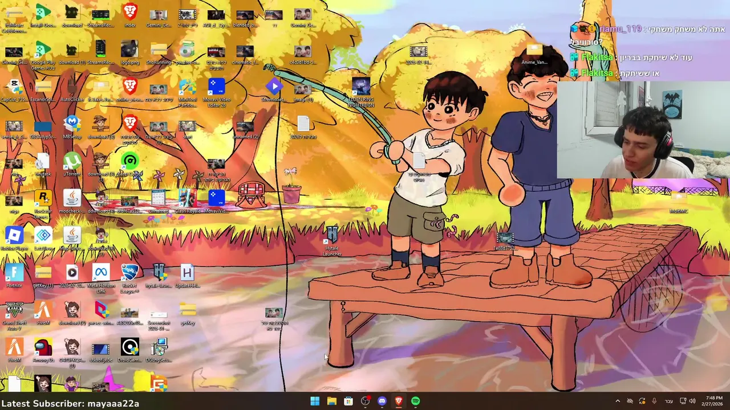Viewport: 730px width, 410px height.
Task: Open the clock showing 7:48 PM
Action: [x=713, y=401]
